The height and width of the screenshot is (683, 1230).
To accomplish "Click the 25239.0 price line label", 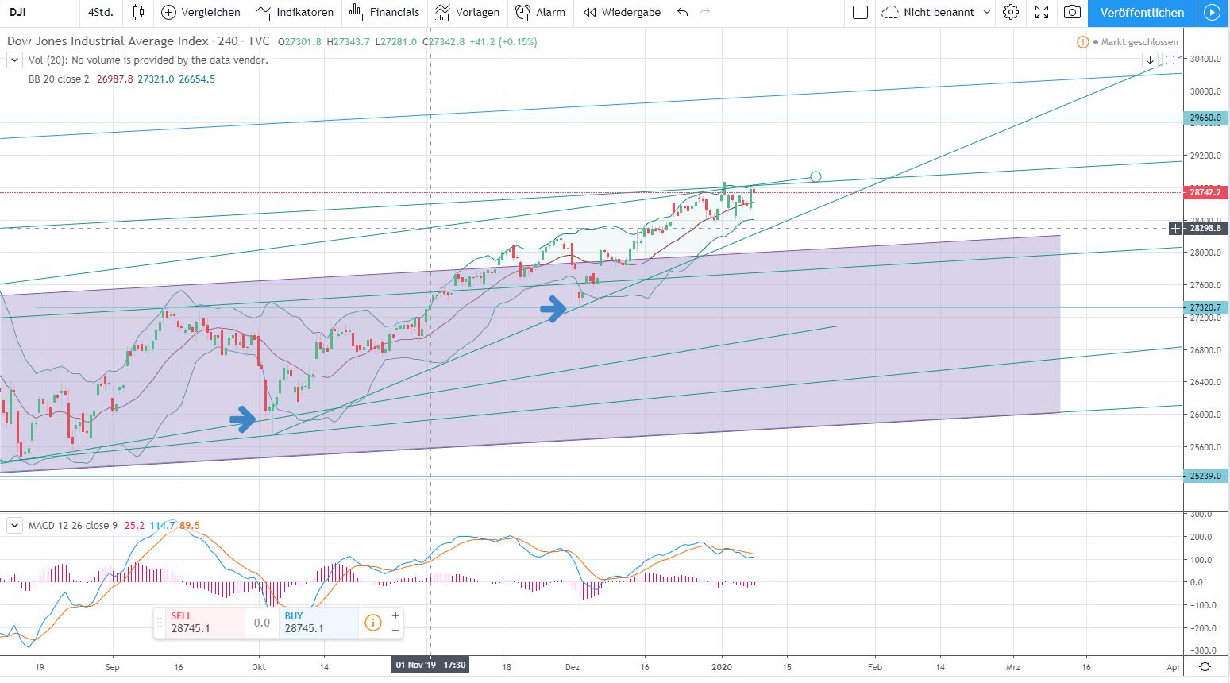I will pyautogui.click(x=1205, y=476).
